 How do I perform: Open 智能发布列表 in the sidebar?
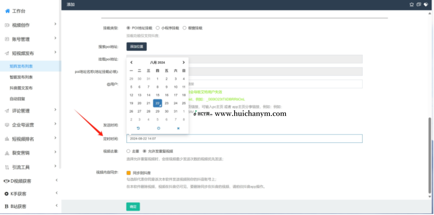tap(21, 77)
